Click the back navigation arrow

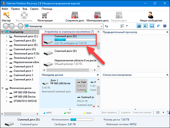(5, 26)
